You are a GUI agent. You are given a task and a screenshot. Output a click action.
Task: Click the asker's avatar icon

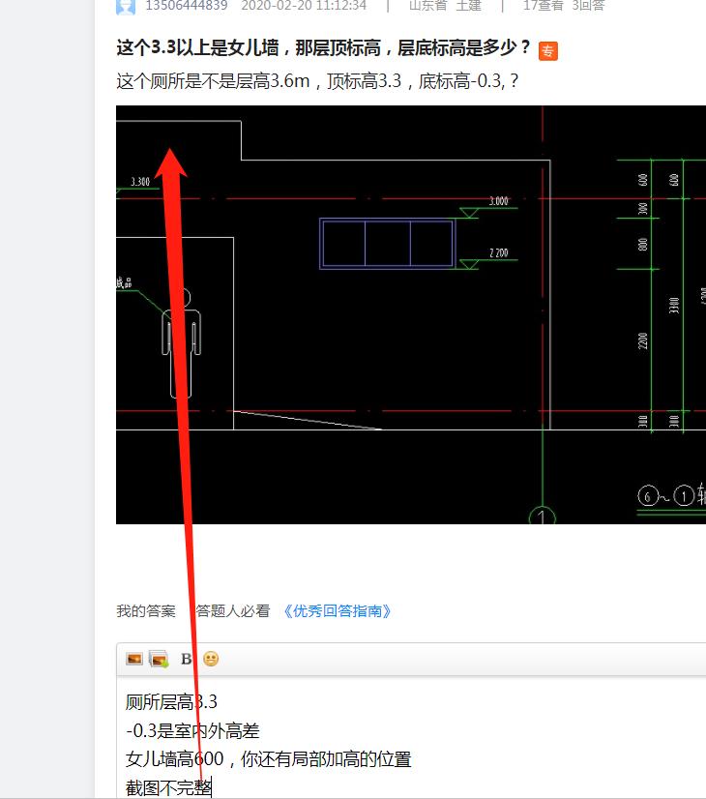(126, 7)
